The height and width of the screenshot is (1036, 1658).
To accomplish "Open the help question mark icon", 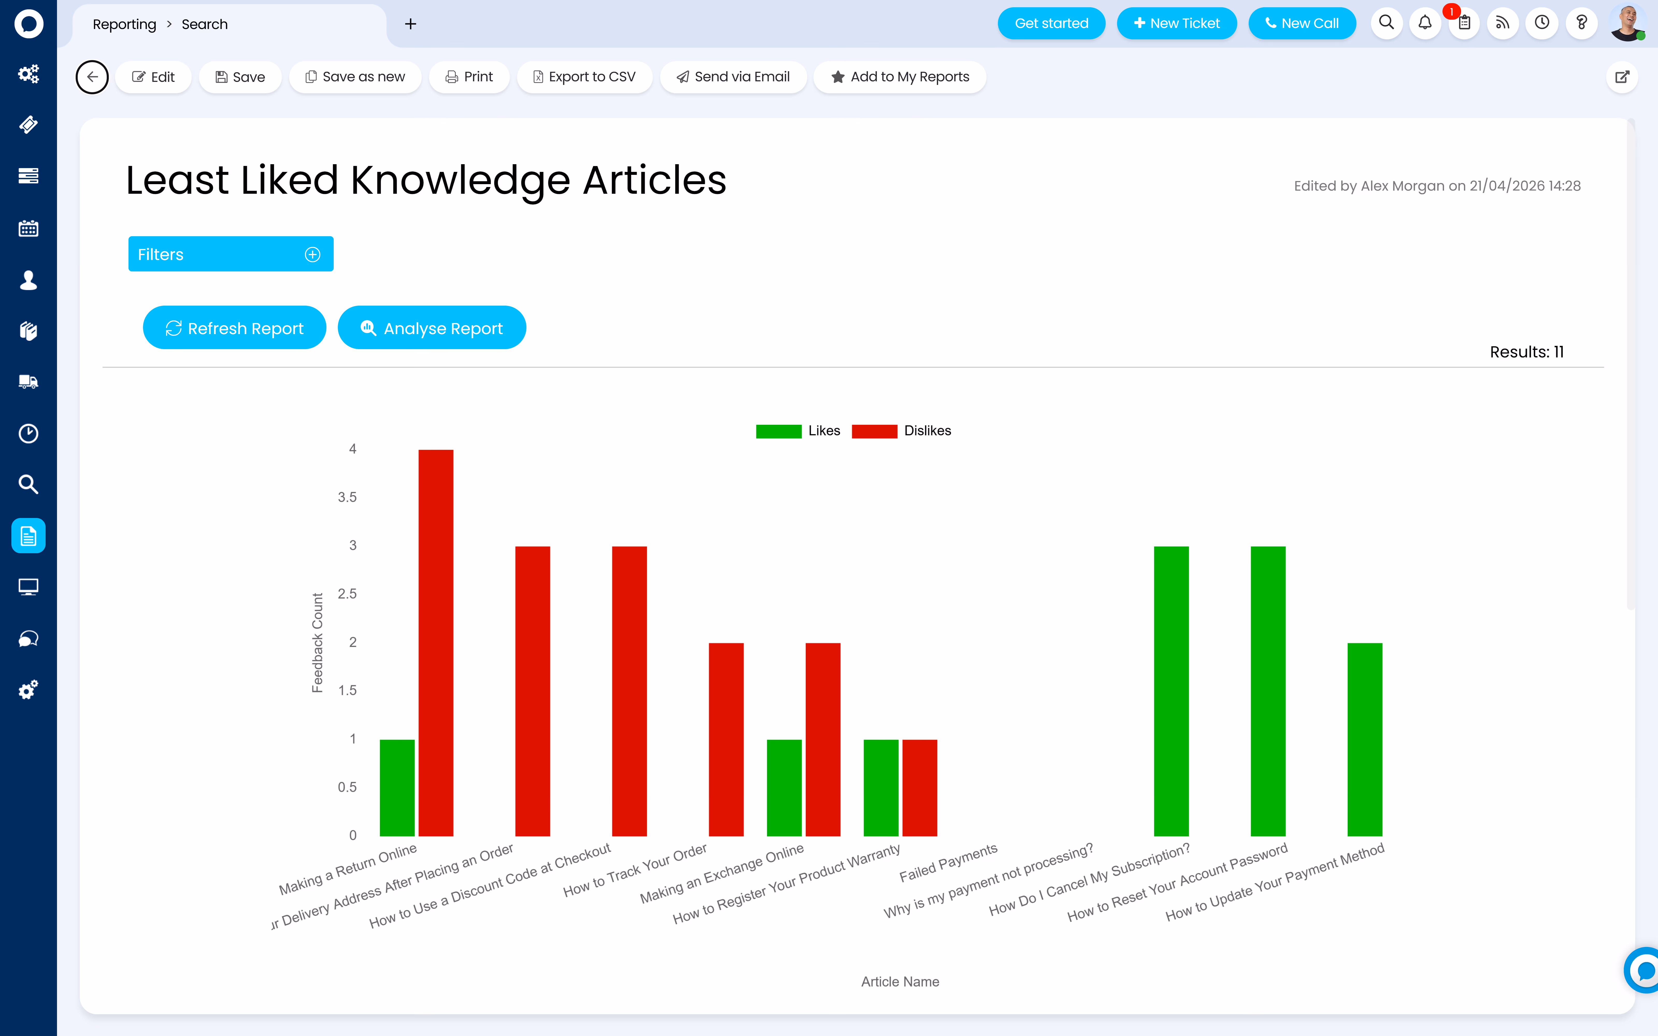I will 1581,23.
